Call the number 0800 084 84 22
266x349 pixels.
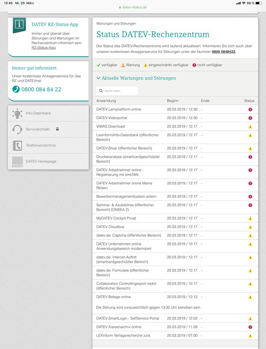point(41,89)
